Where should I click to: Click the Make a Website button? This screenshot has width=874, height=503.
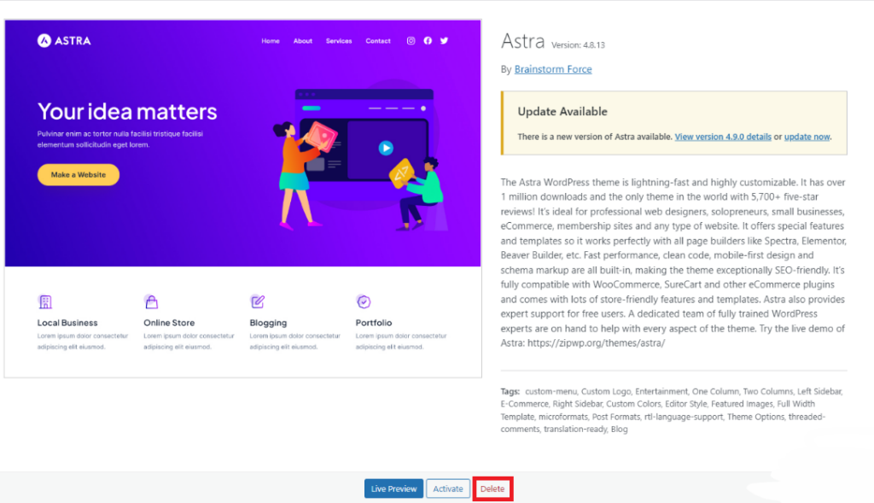[78, 173]
